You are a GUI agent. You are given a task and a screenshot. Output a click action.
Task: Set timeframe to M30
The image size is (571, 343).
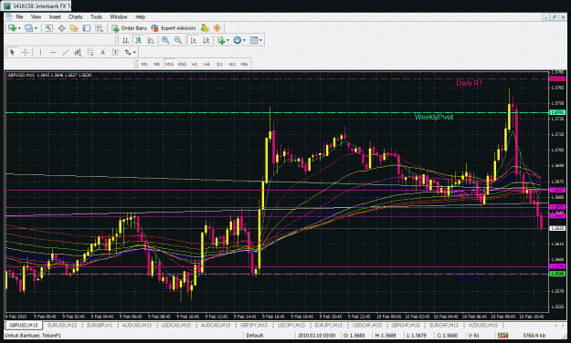click(x=182, y=64)
